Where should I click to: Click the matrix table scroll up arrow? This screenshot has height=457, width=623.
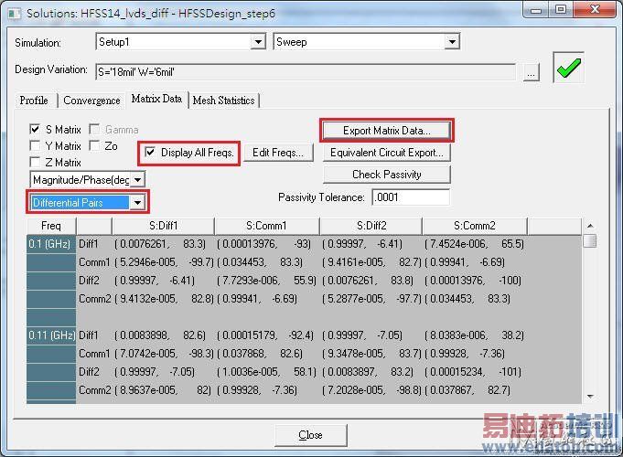(x=590, y=226)
